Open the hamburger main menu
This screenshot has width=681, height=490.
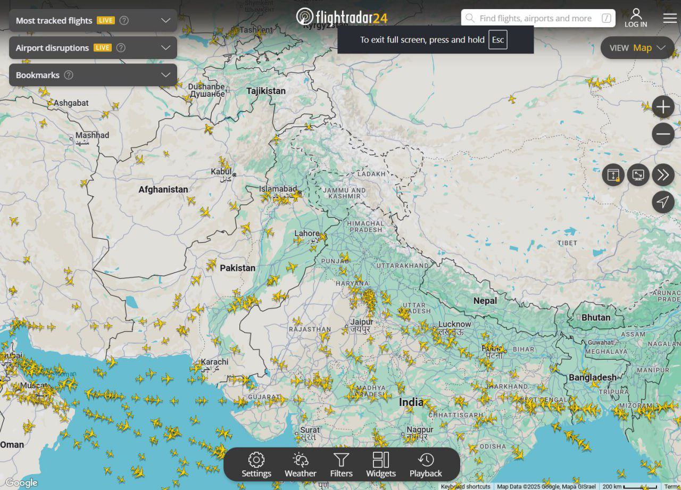pyautogui.click(x=670, y=18)
